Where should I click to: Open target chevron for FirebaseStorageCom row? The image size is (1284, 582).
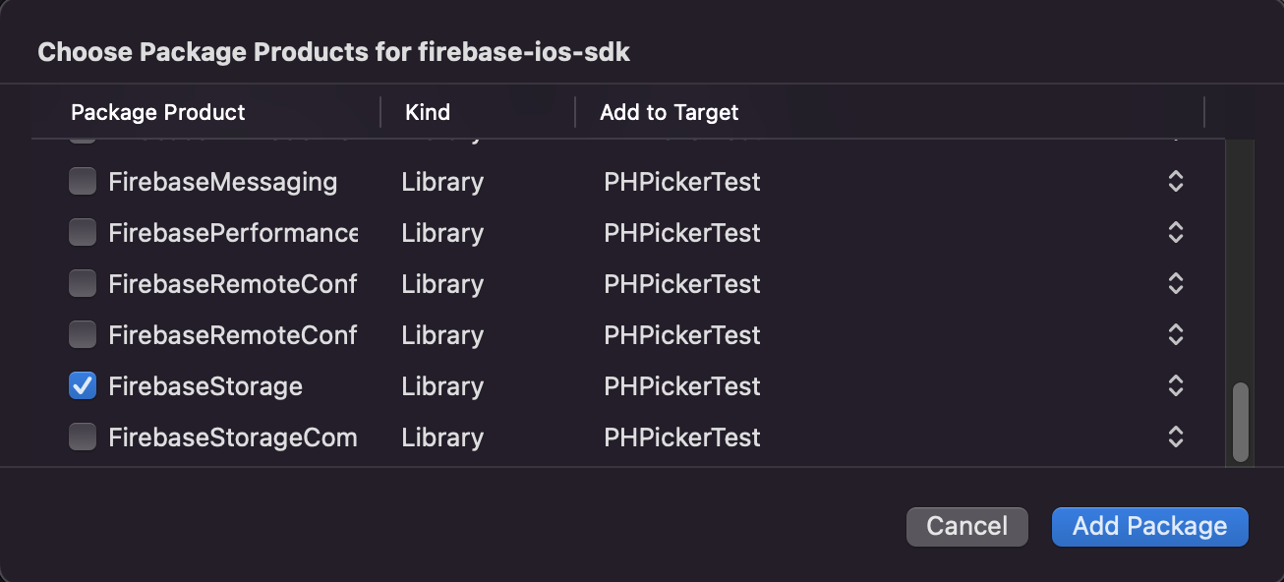click(x=1175, y=437)
